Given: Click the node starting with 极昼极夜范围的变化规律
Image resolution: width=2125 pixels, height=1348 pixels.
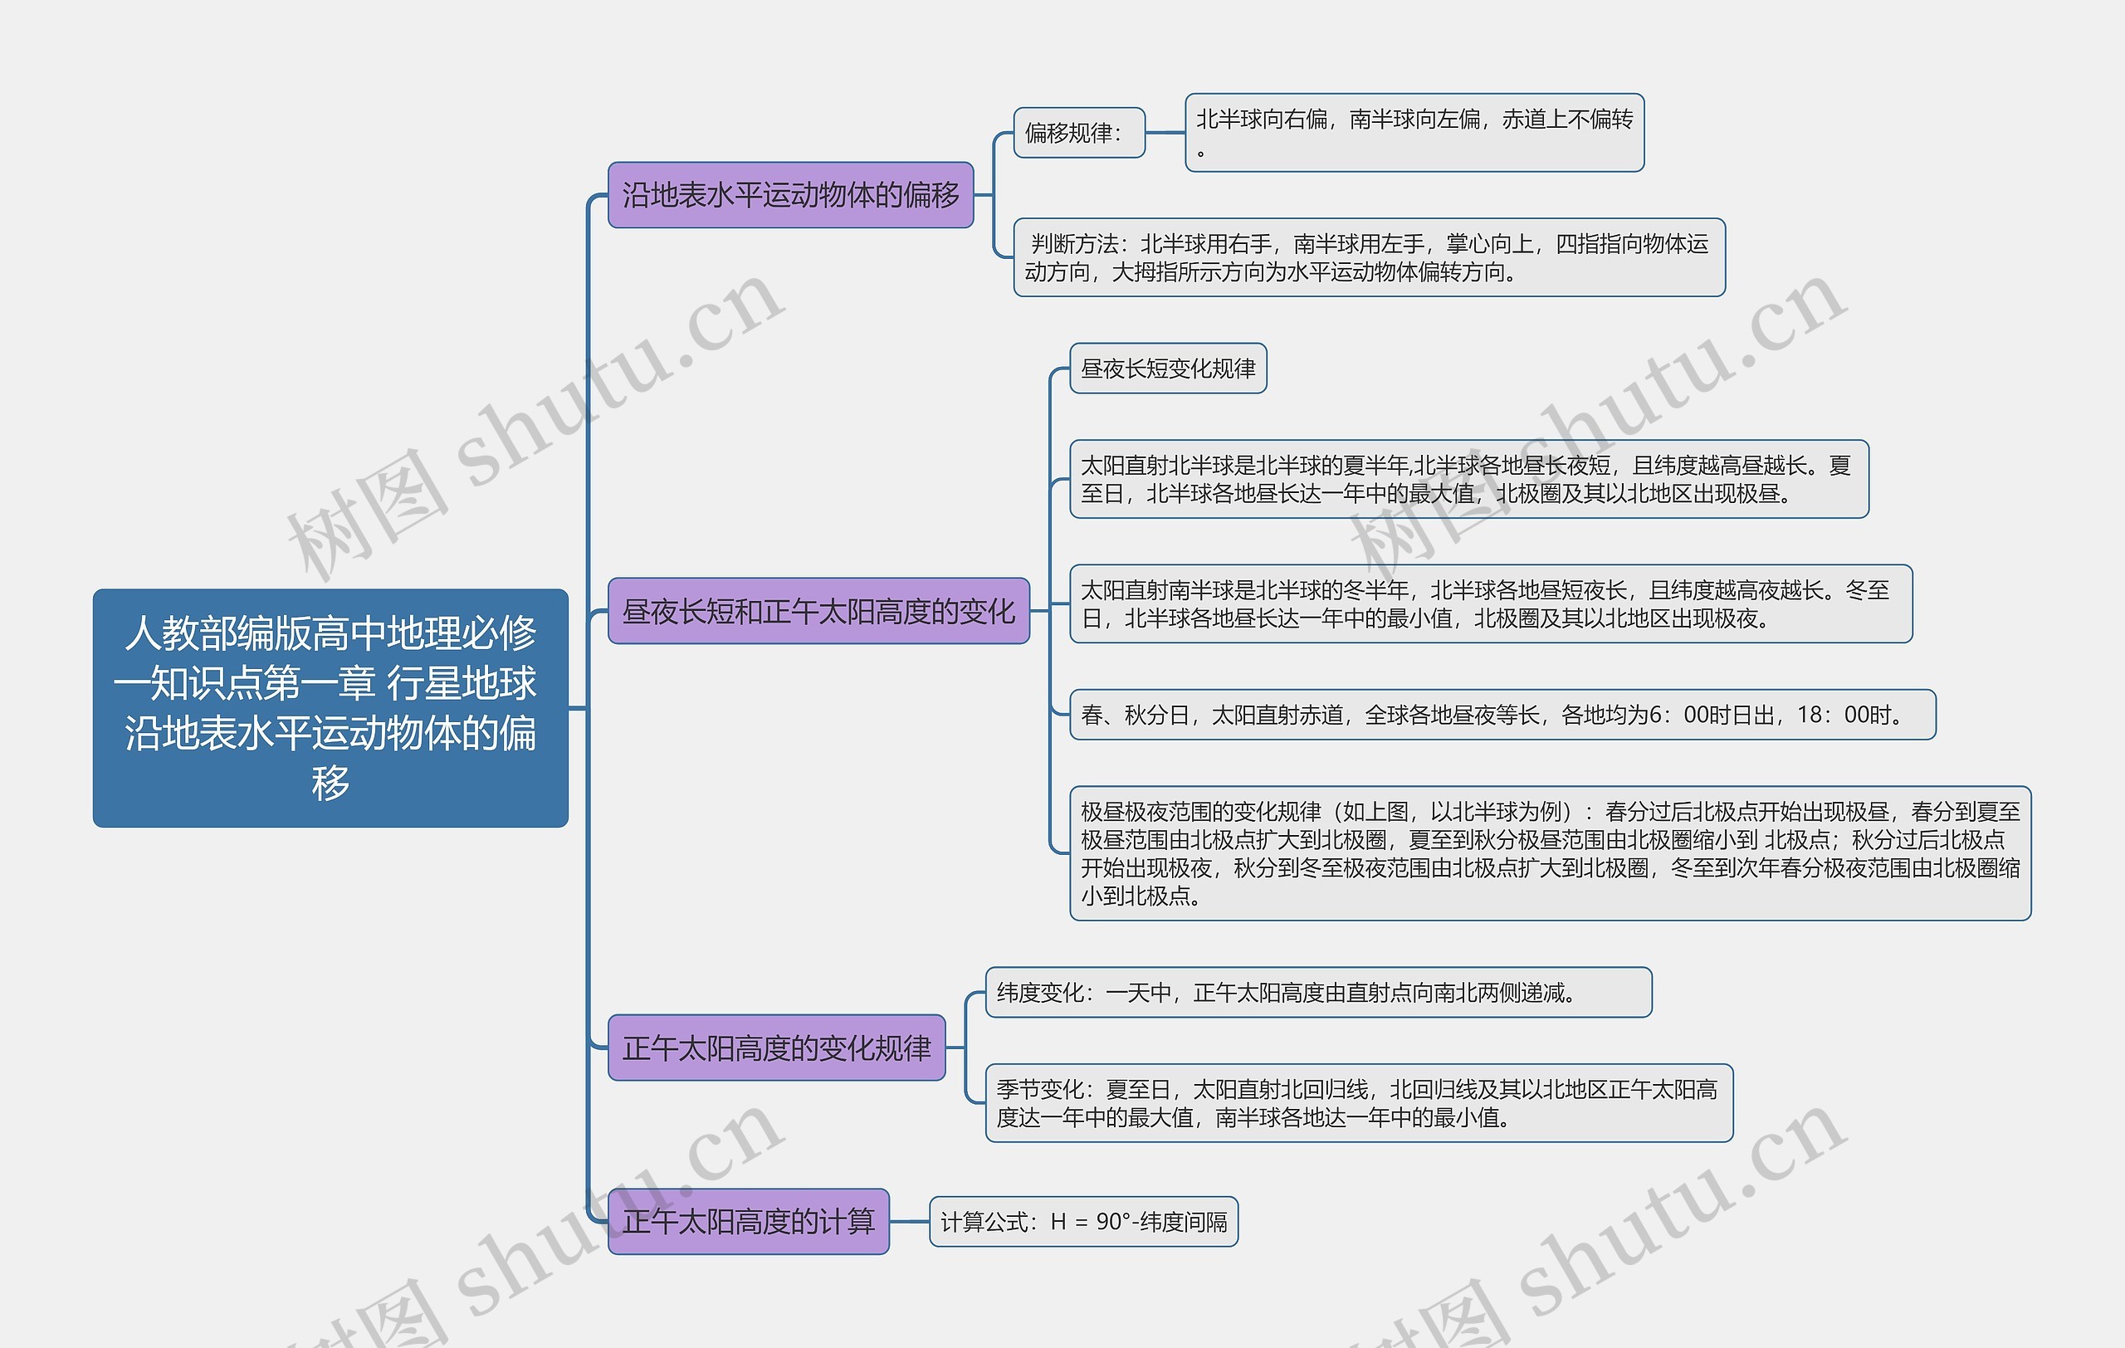Looking at the screenshot, I should (x=1551, y=853).
